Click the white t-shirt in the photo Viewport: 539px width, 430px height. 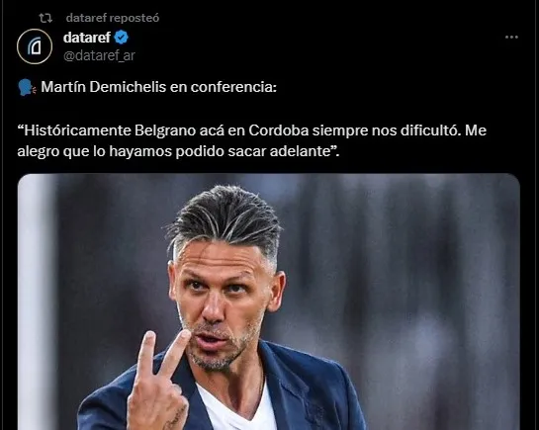[237, 410]
